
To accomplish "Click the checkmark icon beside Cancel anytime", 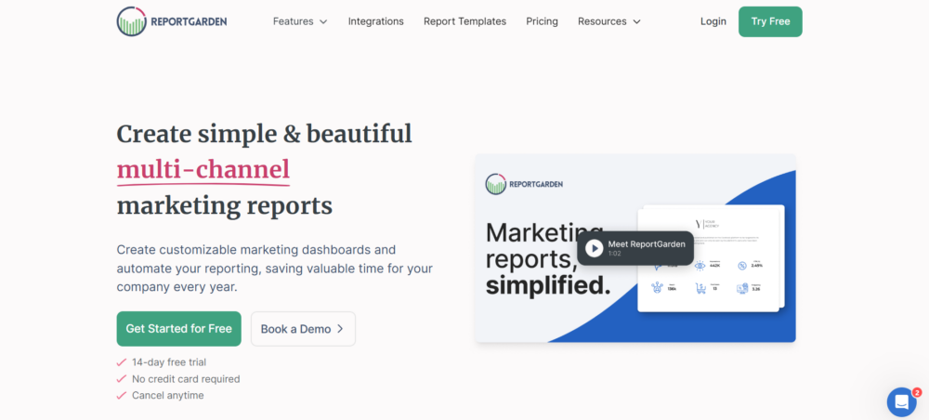I will click(x=122, y=395).
